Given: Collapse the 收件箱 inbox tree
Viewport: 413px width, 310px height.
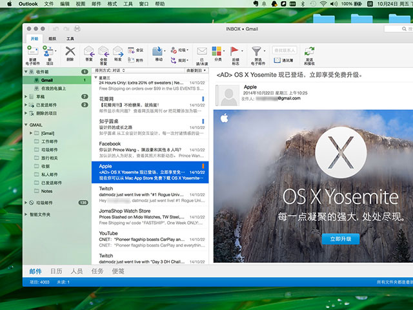Looking at the screenshot, I should click(x=26, y=72).
